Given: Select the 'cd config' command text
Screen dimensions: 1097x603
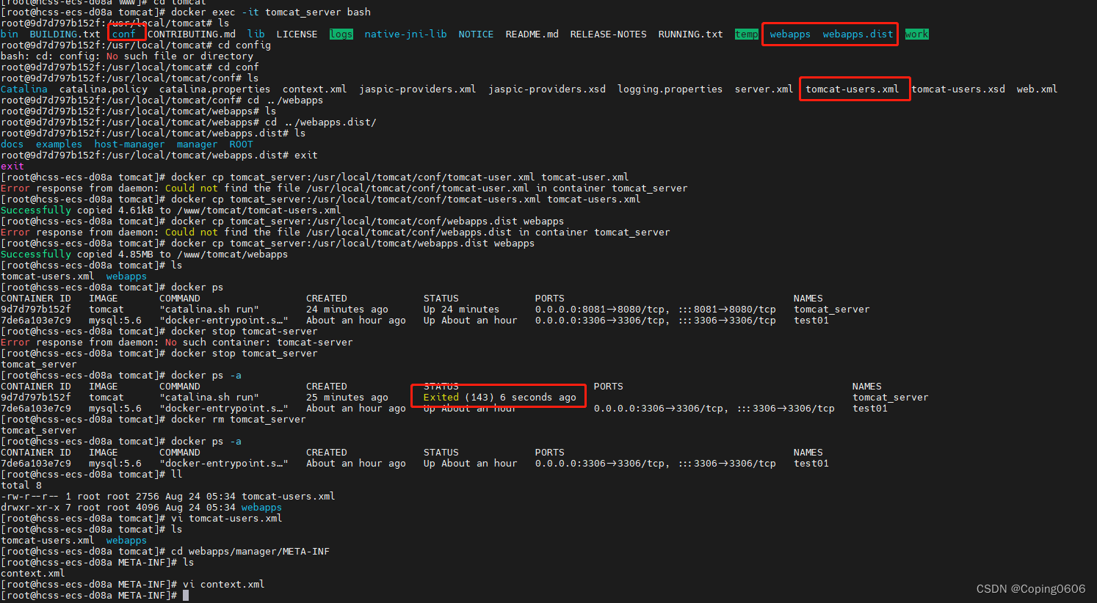Looking at the screenshot, I should point(244,45).
